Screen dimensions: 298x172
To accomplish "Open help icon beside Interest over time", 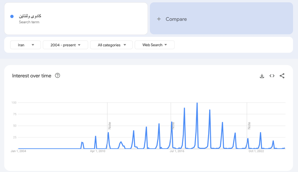I will (x=58, y=76).
